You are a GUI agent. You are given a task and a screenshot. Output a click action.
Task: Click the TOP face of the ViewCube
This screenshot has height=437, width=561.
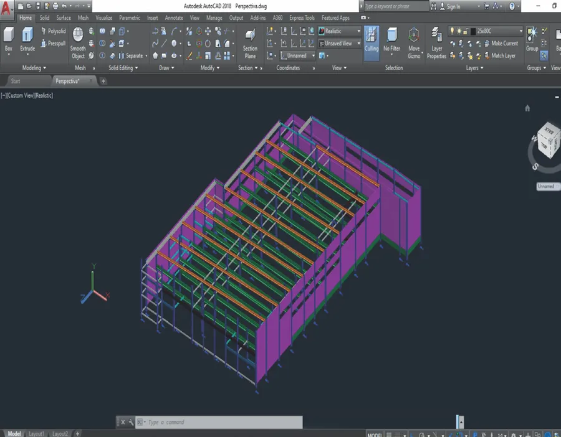click(x=544, y=146)
